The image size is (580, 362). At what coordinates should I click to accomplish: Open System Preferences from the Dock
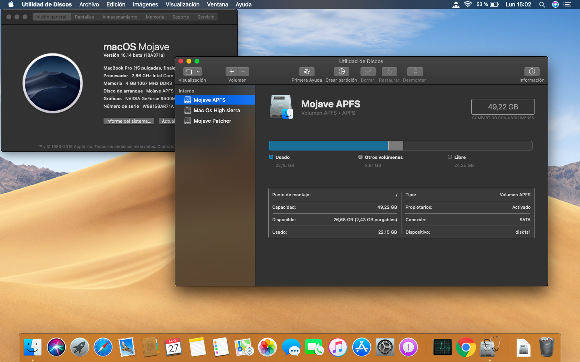click(385, 347)
